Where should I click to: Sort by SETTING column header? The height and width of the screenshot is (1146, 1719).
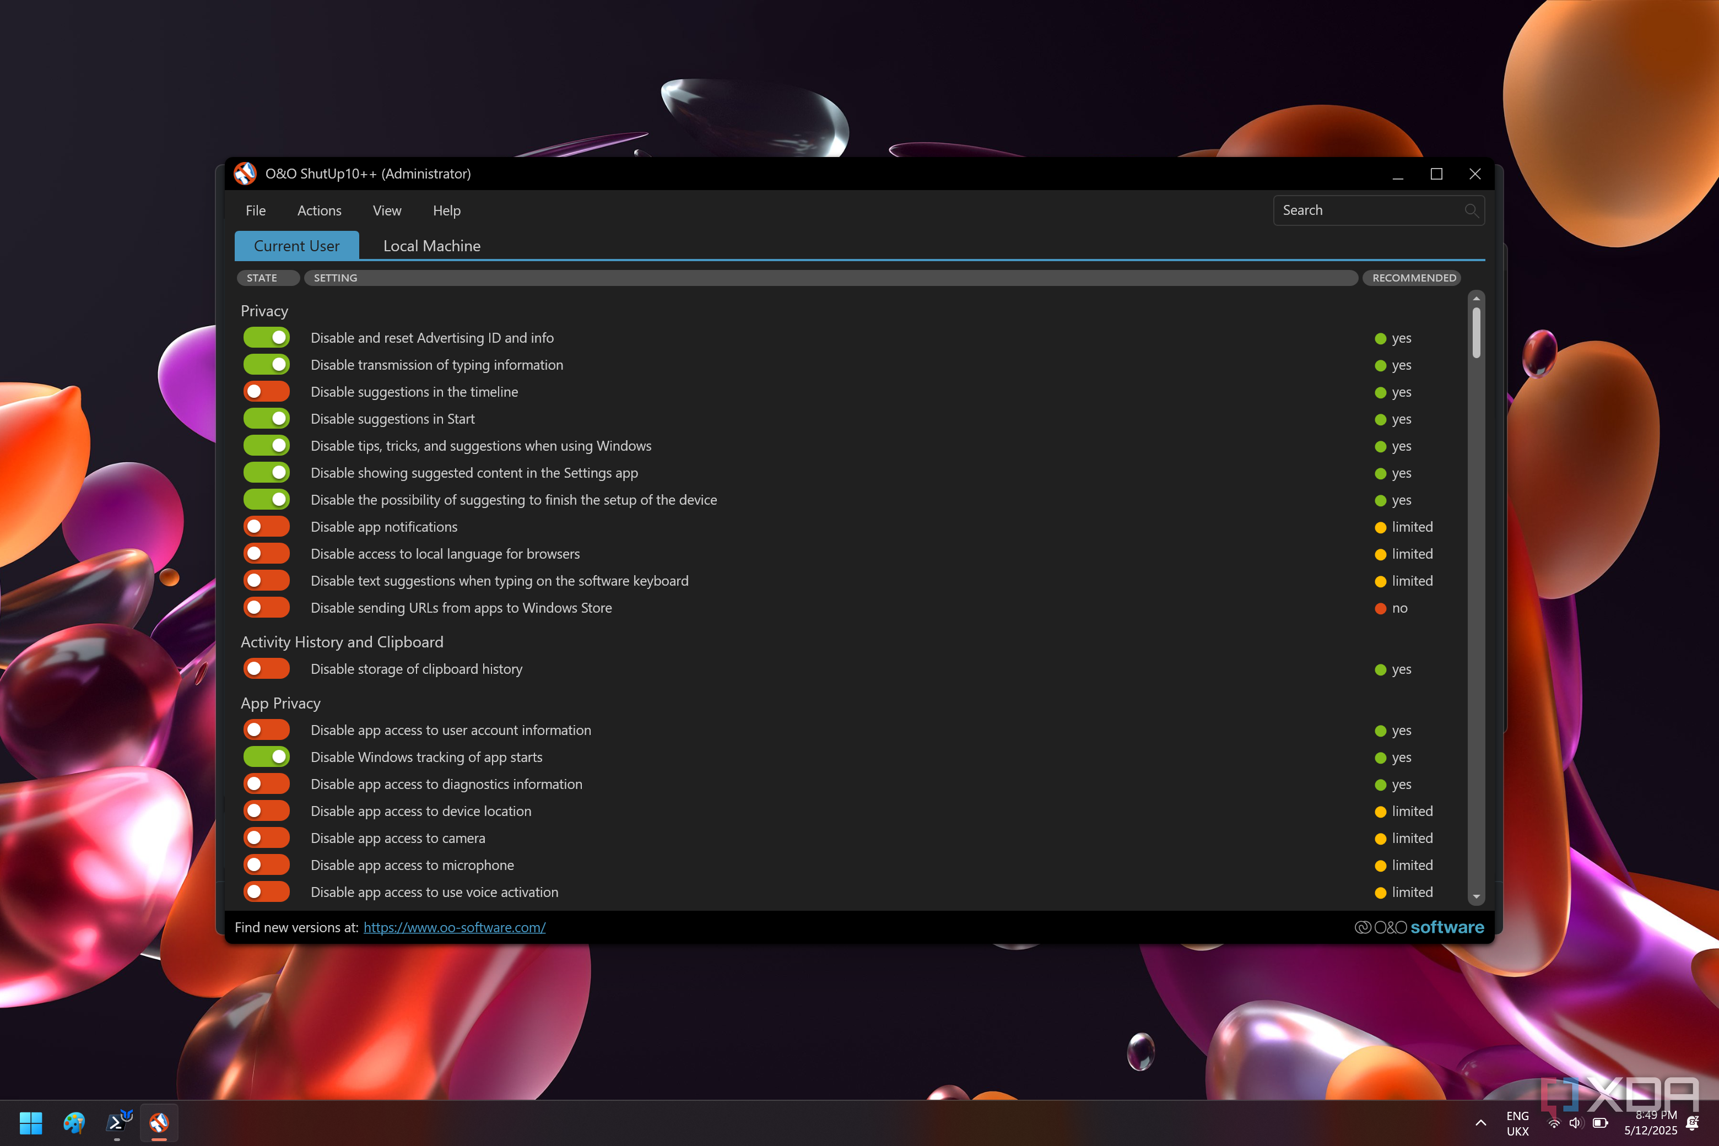pos(831,278)
